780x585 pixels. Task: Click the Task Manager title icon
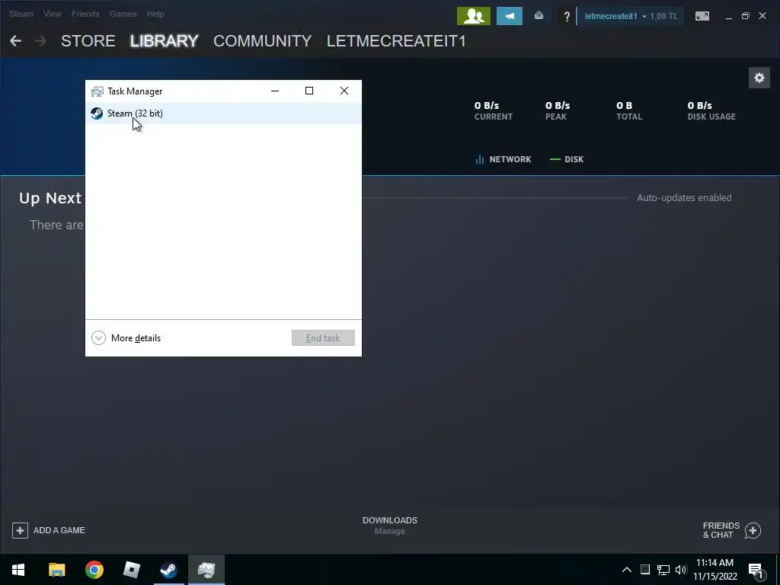[x=97, y=91]
